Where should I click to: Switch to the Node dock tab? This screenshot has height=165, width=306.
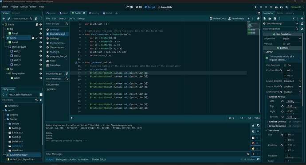point(280,13)
